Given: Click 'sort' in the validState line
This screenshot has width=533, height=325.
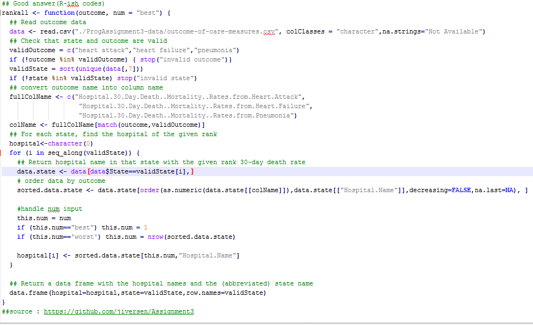Looking at the screenshot, I should tap(67, 69).
